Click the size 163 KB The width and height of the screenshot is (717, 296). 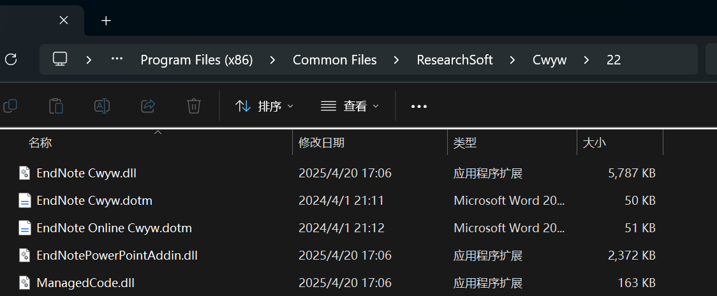click(x=637, y=283)
